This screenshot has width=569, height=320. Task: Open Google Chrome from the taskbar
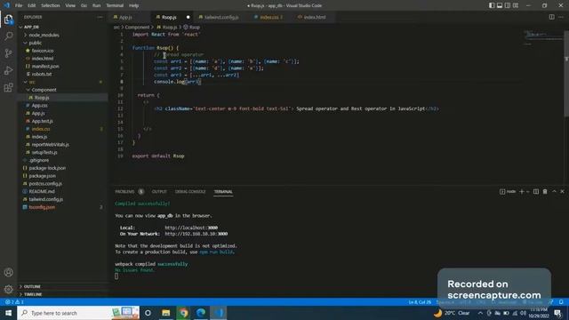[x=183, y=313]
